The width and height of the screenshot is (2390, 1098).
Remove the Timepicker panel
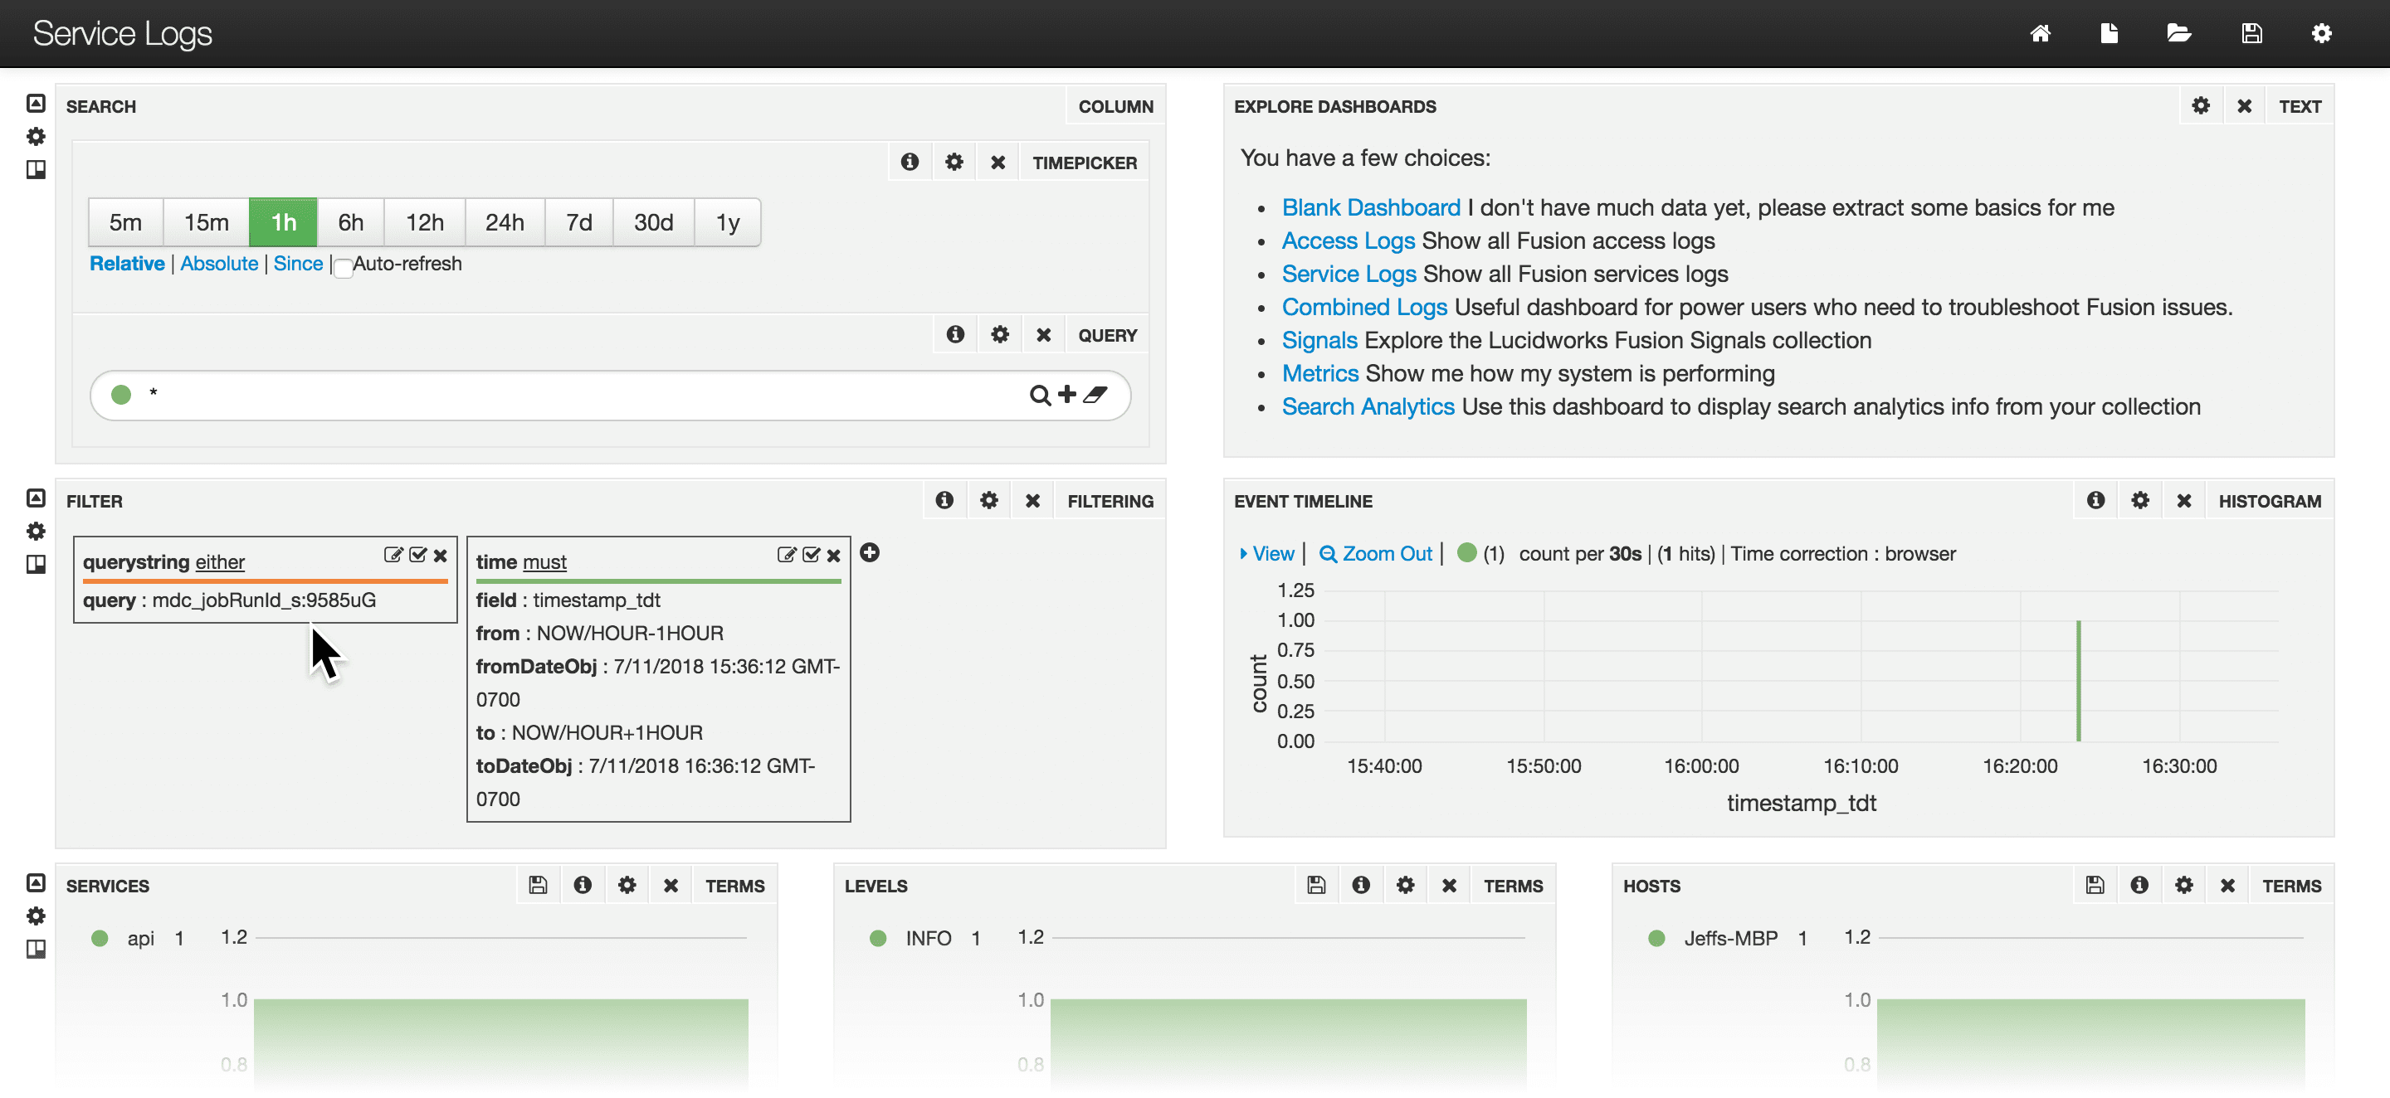coord(997,163)
